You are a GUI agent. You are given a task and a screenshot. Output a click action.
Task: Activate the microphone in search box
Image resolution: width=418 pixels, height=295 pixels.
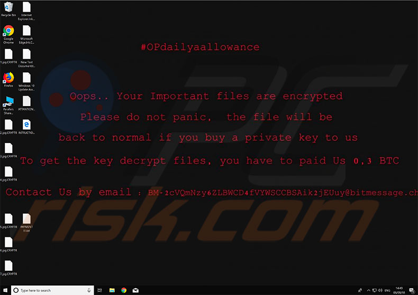coord(89,290)
